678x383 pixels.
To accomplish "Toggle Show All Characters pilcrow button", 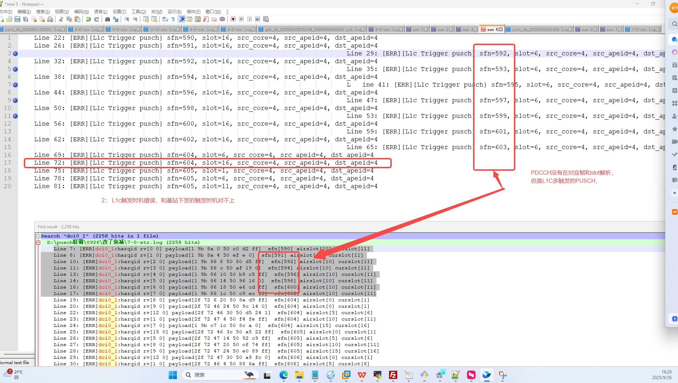I will click(x=173, y=19).
